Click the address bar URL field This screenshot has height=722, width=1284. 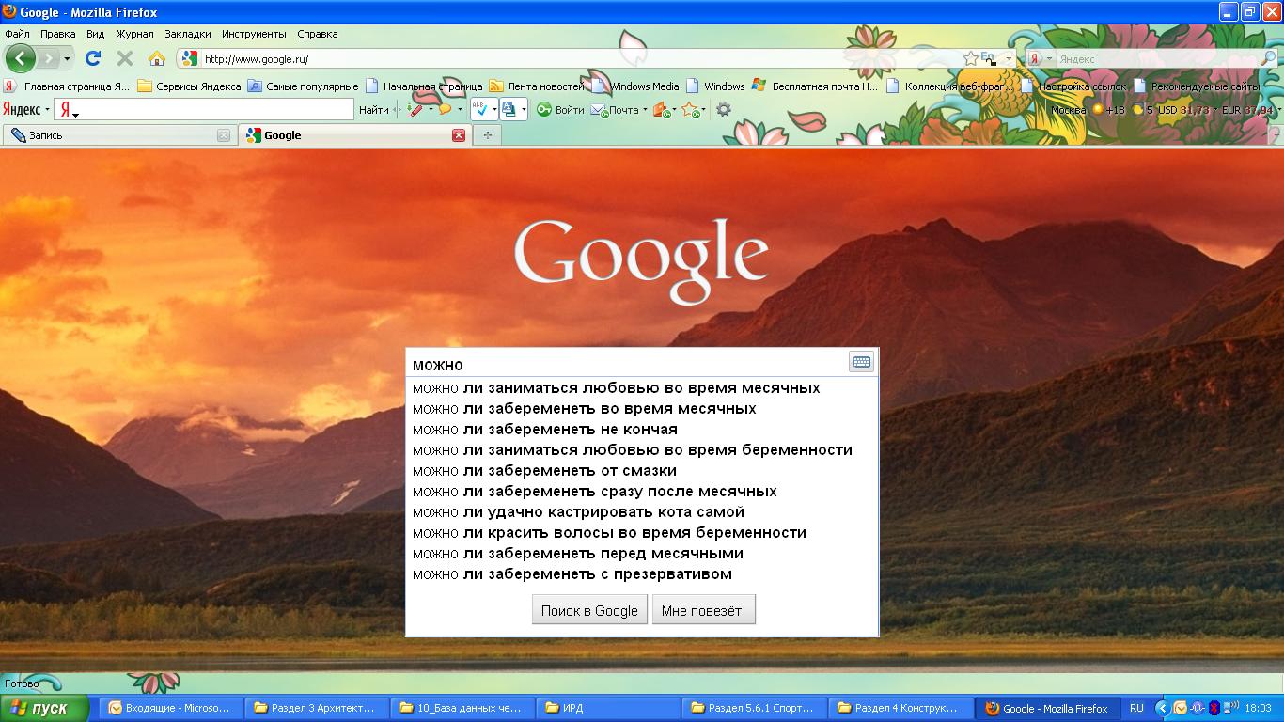583,58
